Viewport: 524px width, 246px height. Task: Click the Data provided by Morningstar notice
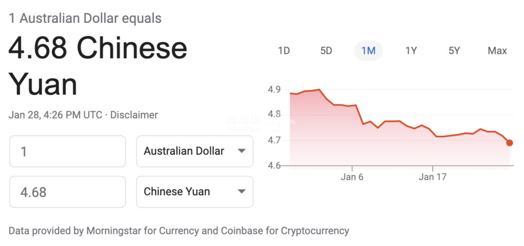click(179, 230)
